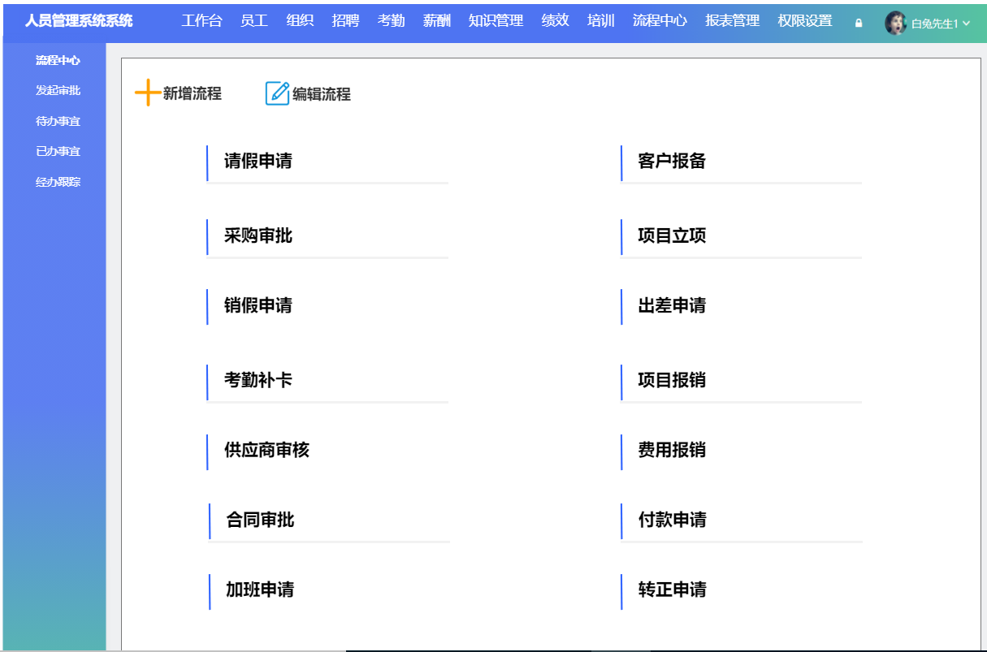Open the 工作台 menu item
The width and height of the screenshot is (987, 652).
tap(203, 20)
